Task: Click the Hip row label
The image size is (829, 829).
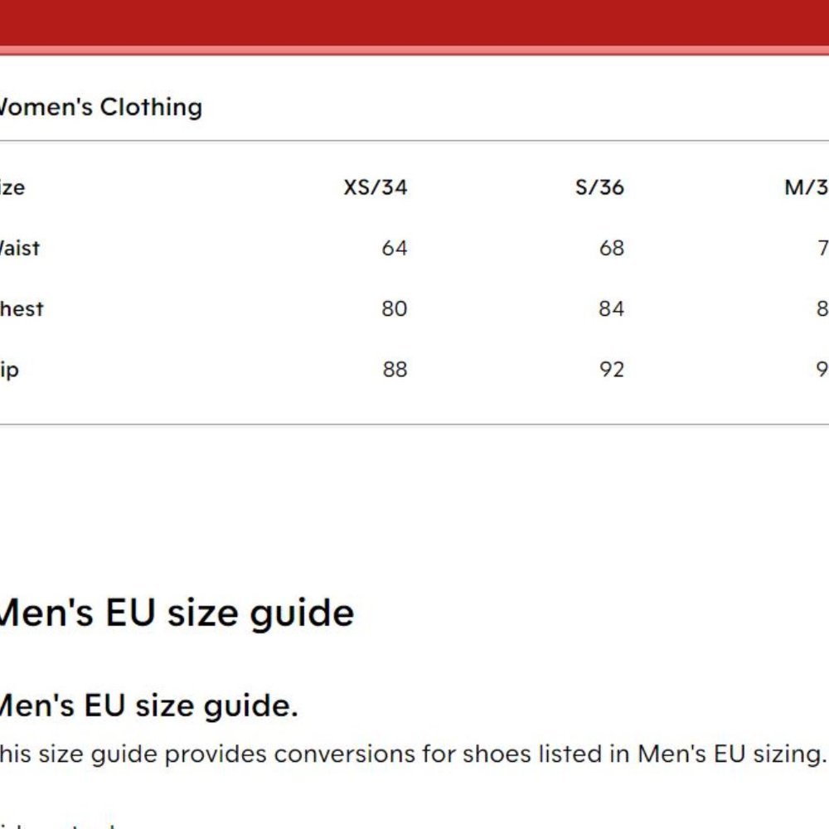Action: 9,370
